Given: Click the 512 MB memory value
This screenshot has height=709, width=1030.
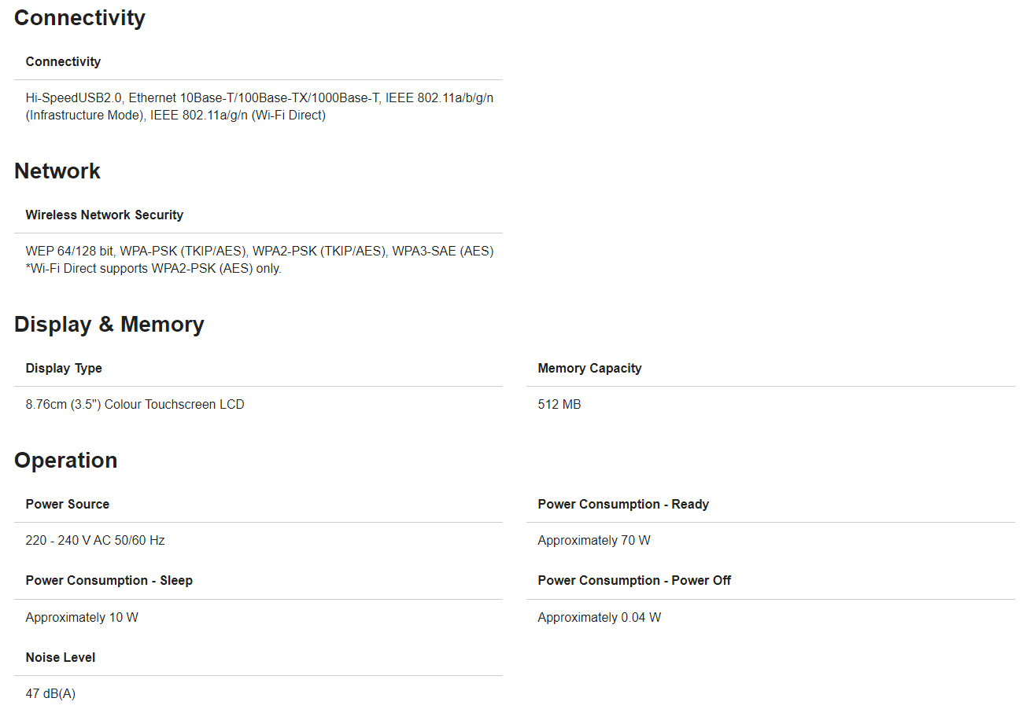Looking at the screenshot, I should pos(559,404).
